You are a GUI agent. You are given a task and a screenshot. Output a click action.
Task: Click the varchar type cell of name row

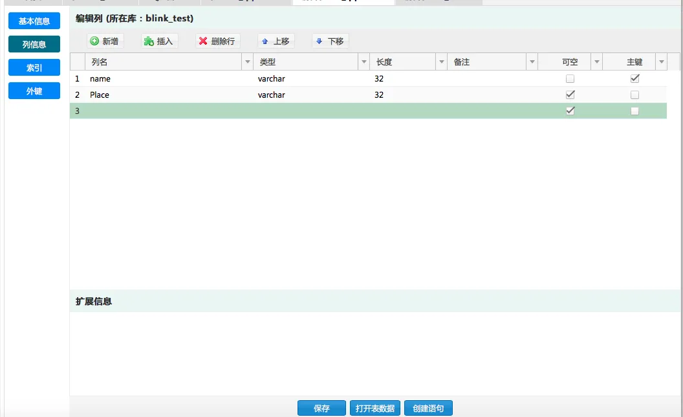[311, 78]
